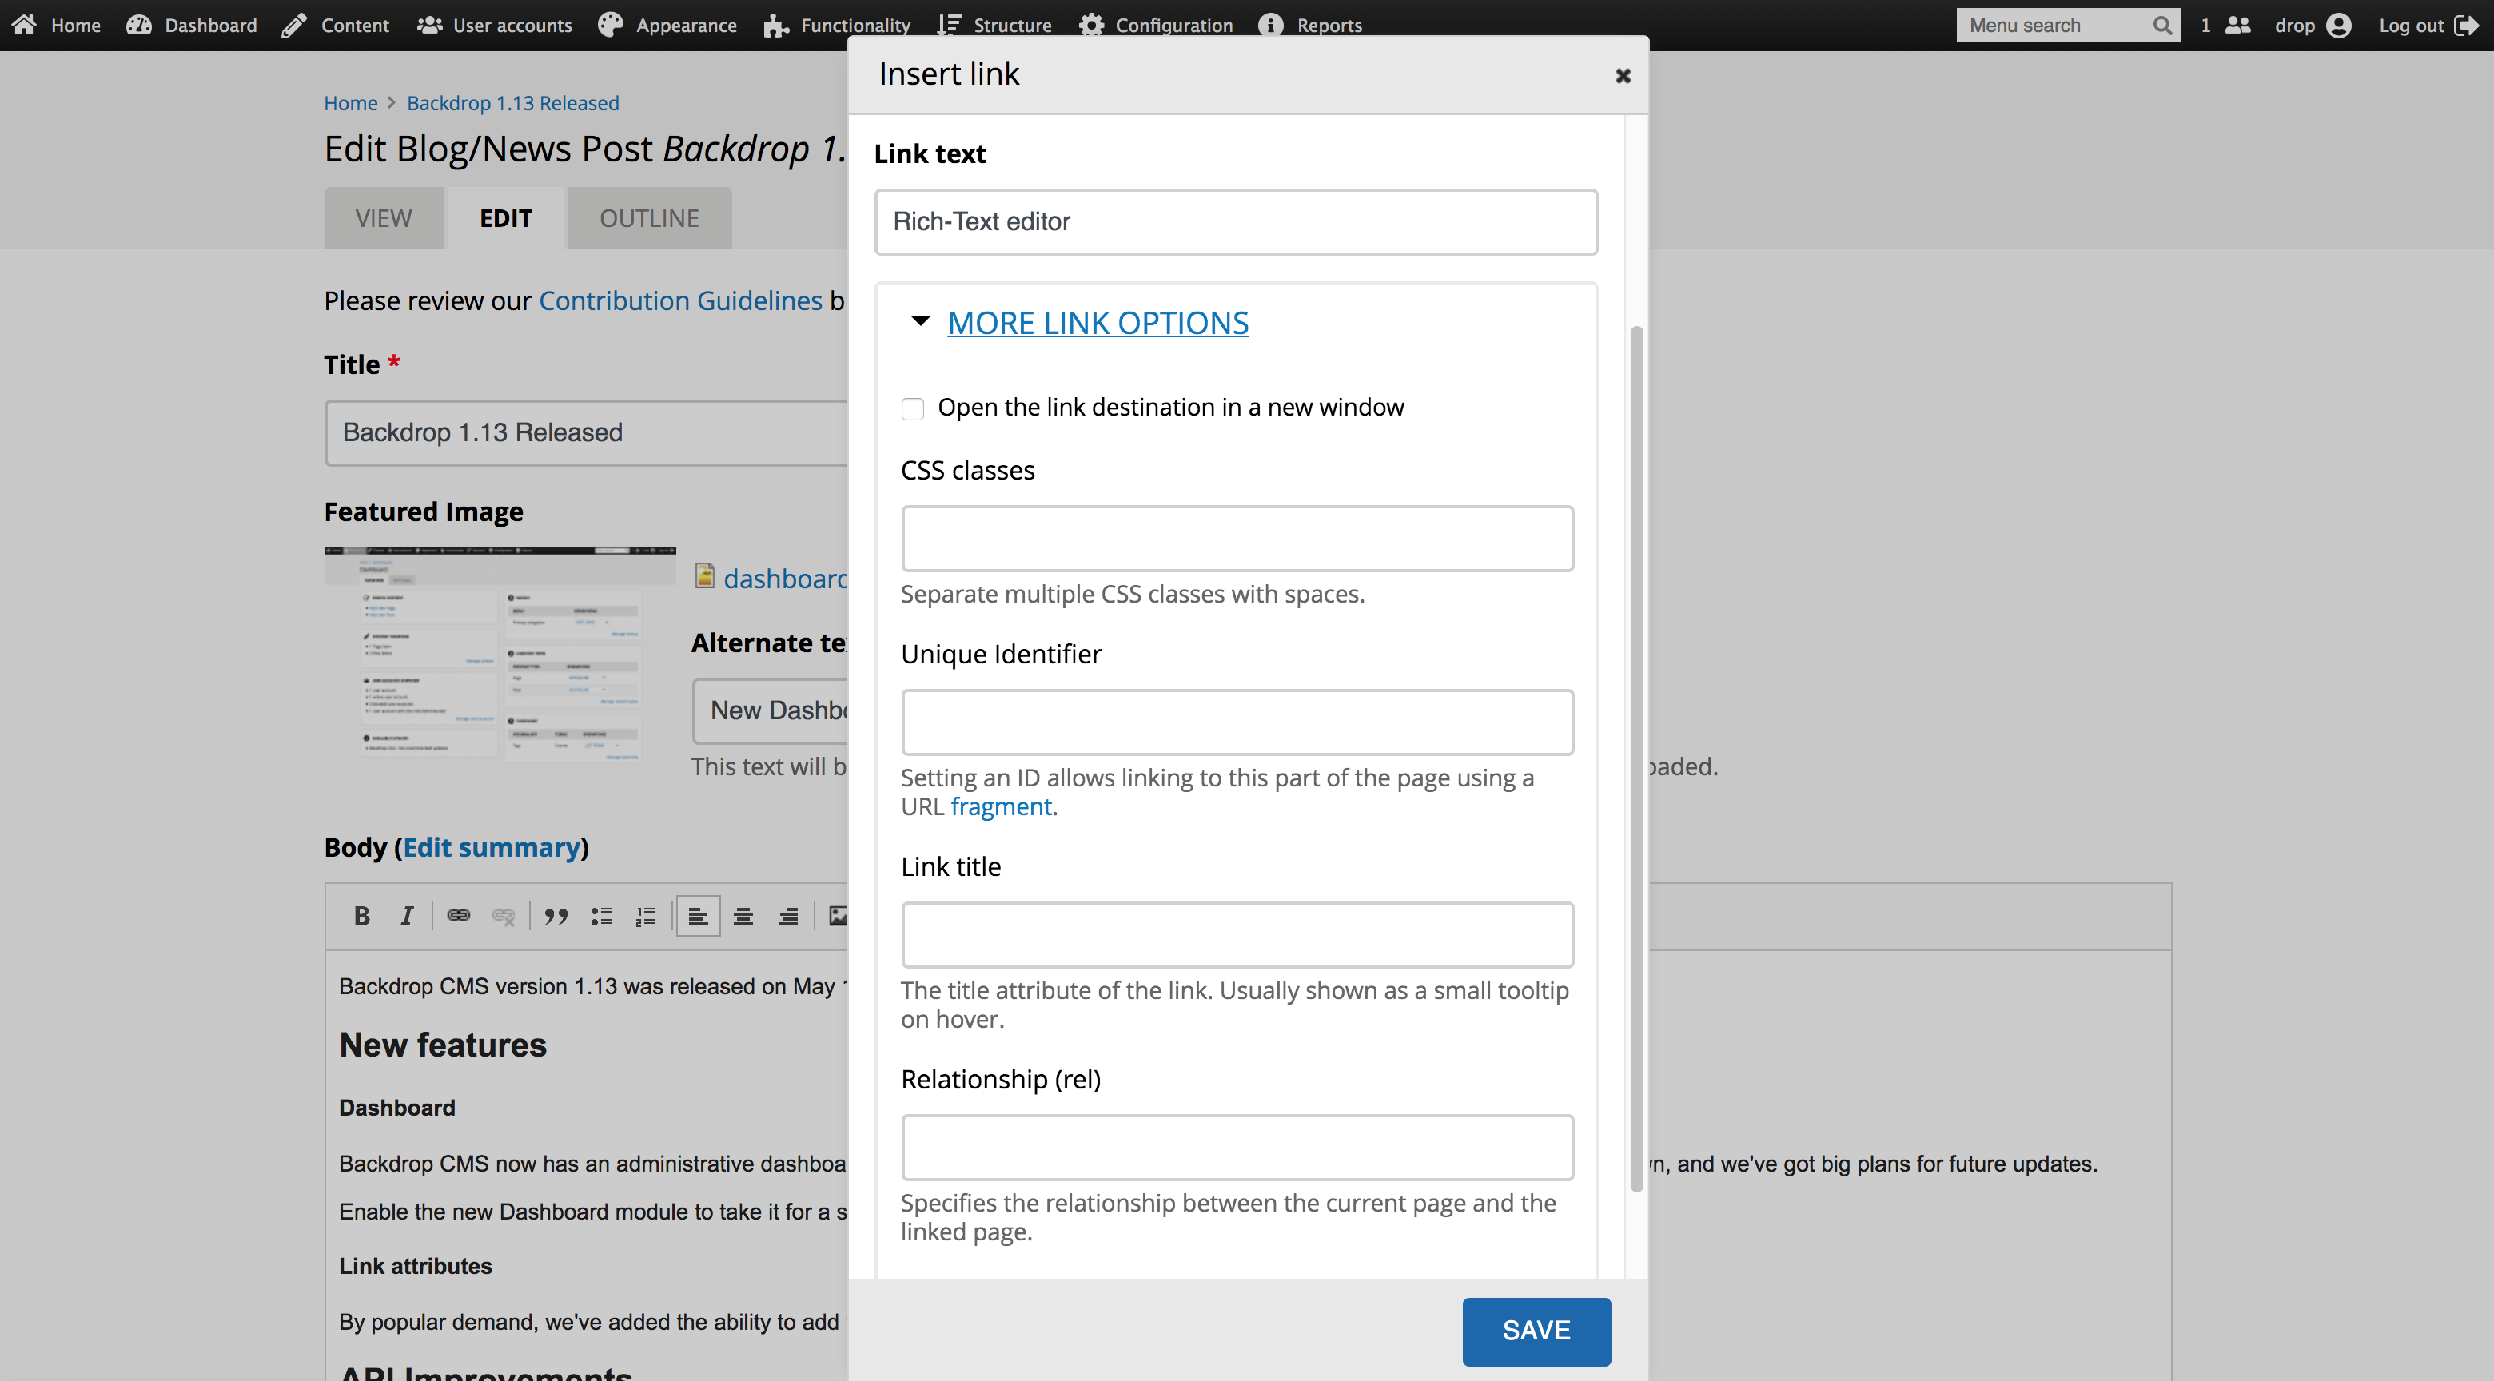
Task: Enable open link in new window checkbox
Action: pyautogui.click(x=912, y=408)
